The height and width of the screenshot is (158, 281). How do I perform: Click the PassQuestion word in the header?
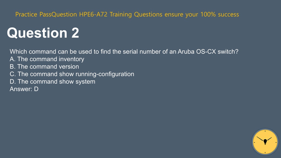[58, 14]
